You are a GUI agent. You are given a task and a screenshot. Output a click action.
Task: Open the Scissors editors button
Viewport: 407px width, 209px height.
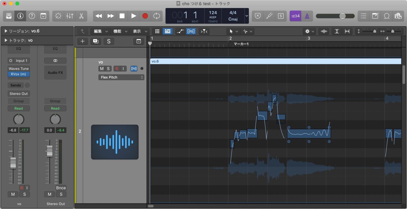coord(81,16)
